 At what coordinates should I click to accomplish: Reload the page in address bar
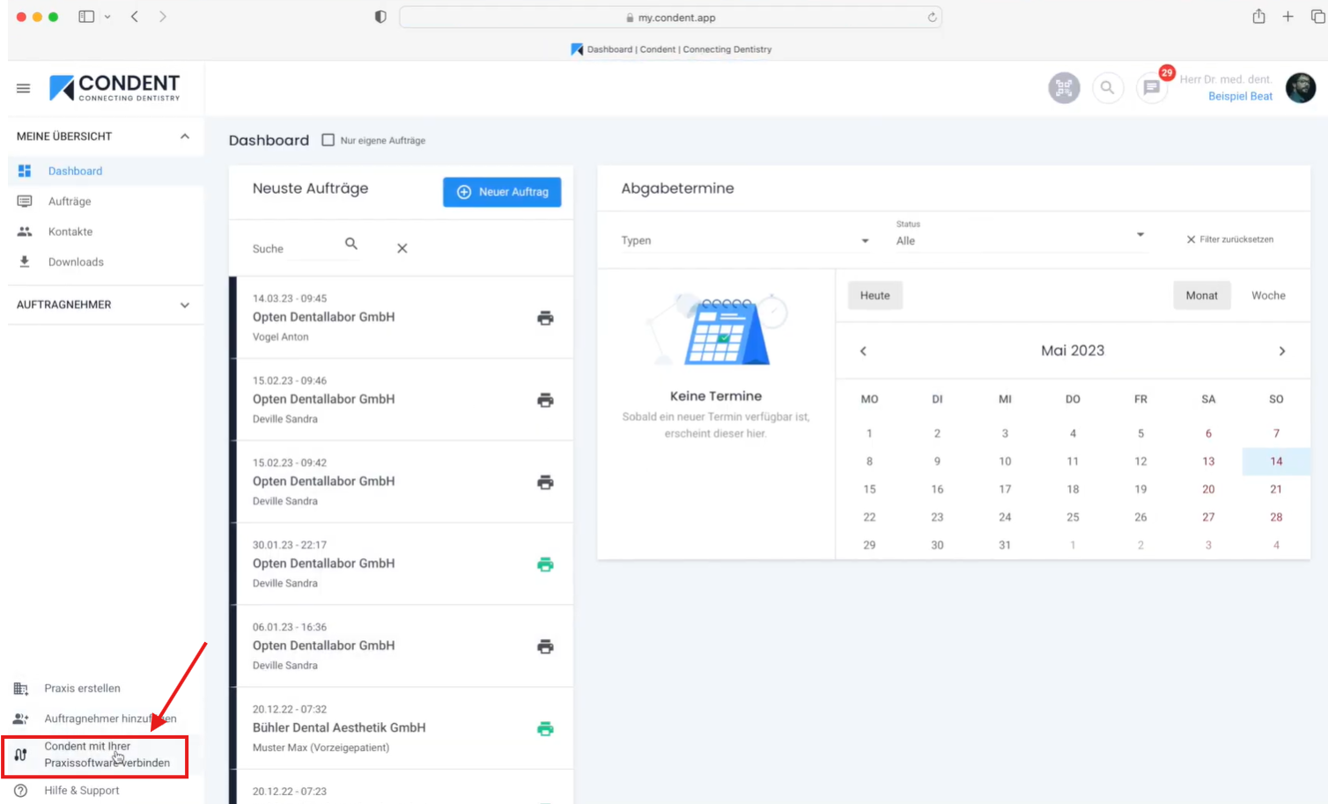932,17
